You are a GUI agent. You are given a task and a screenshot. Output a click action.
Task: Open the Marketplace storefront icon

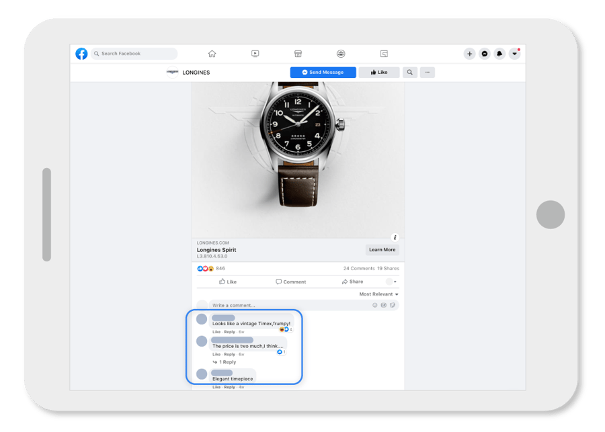298,54
